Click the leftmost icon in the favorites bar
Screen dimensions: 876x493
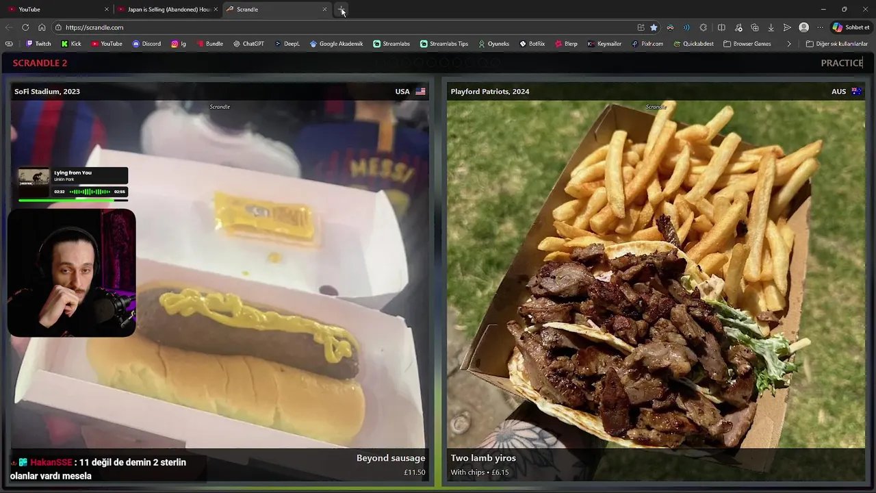click(x=9, y=44)
